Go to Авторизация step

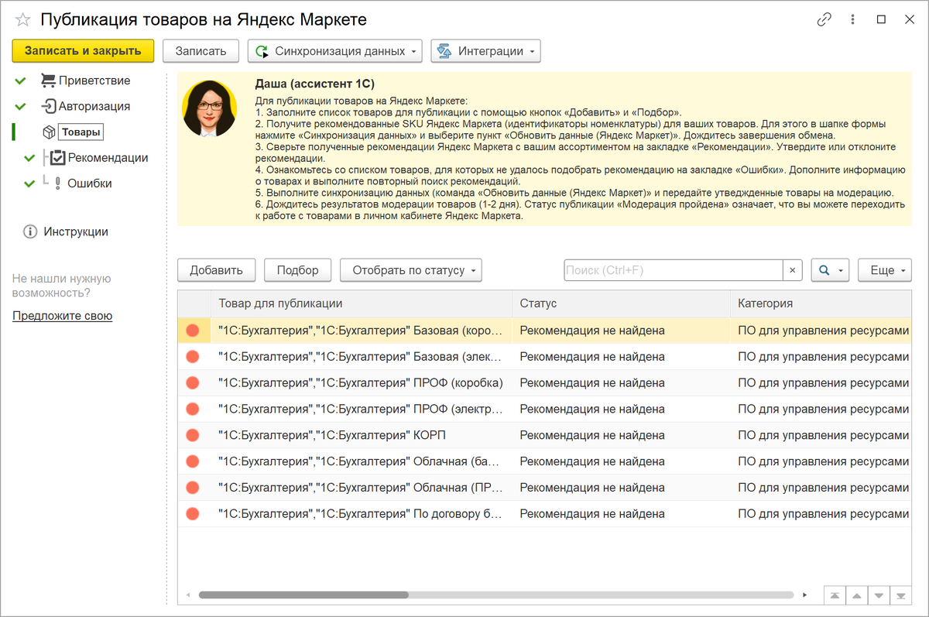[94, 106]
